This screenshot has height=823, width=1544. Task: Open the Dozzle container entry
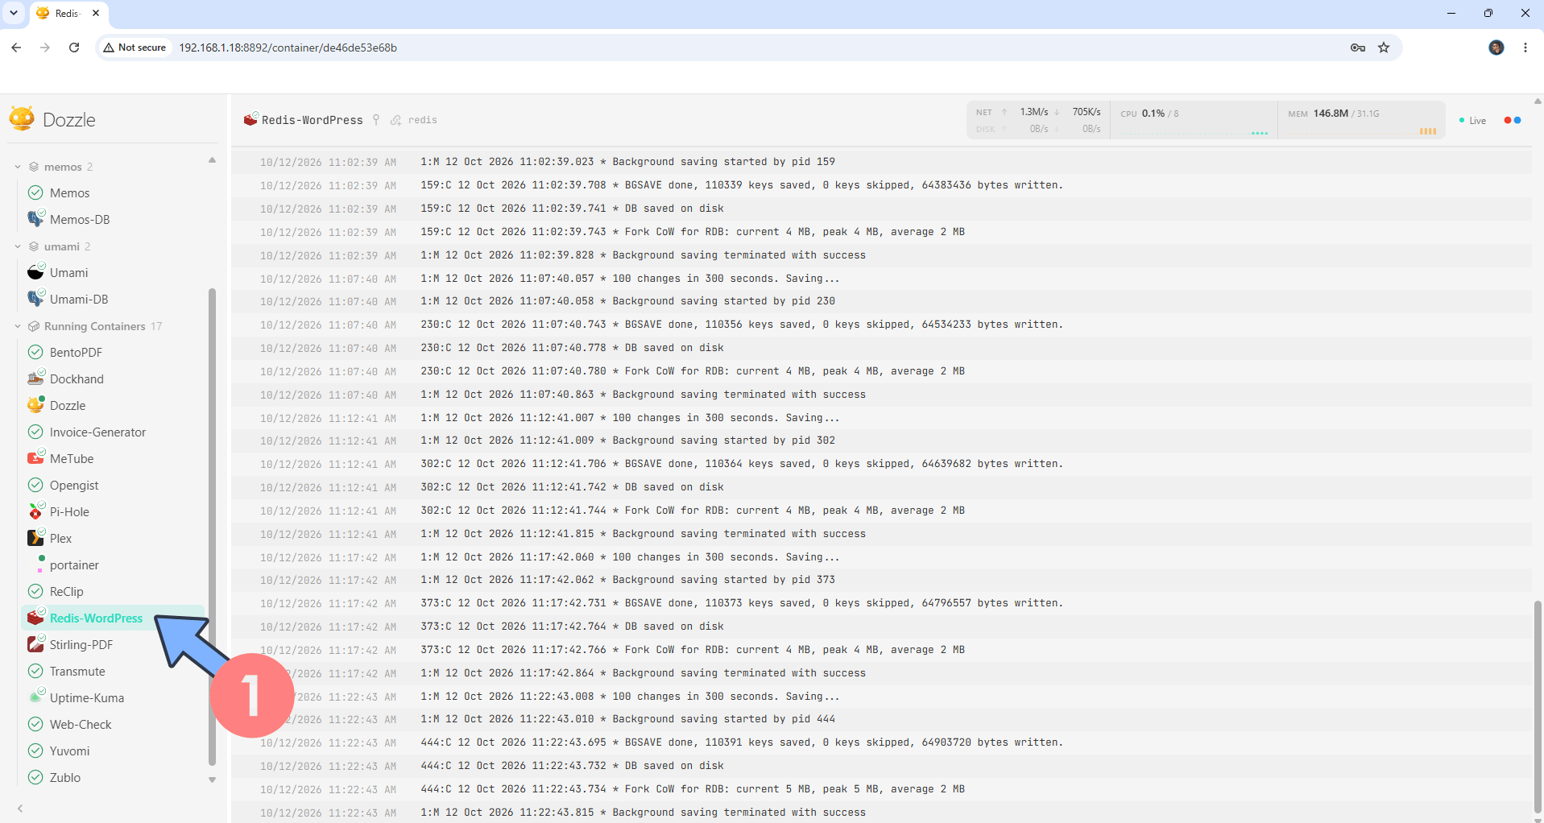point(68,406)
